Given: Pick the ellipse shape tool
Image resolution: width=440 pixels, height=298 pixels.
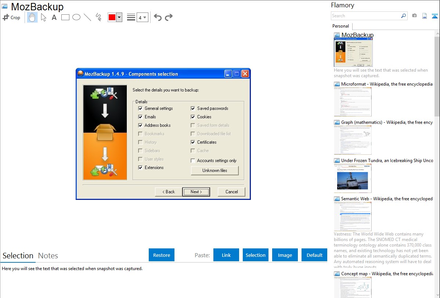Looking at the screenshot, I should point(76,17).
